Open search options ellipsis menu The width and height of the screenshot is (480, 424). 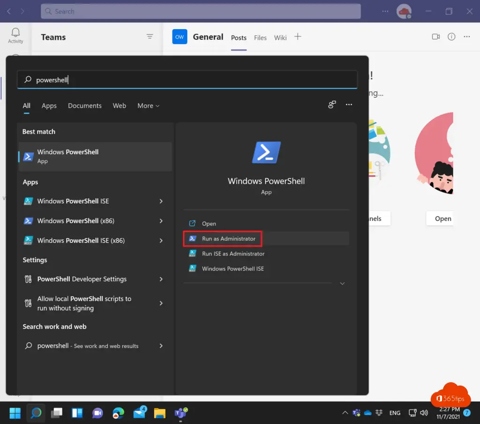349,105
